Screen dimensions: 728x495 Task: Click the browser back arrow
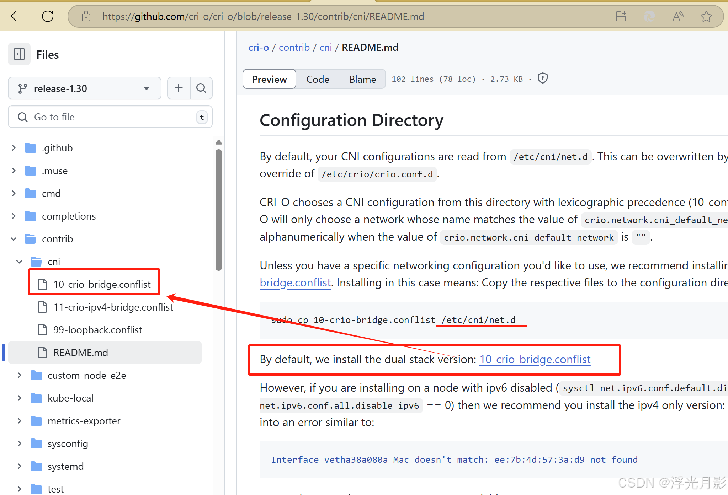pyautogui.click(x=16, y=16)
